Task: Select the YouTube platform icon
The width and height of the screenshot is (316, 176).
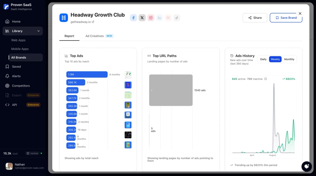Action: 168,18
